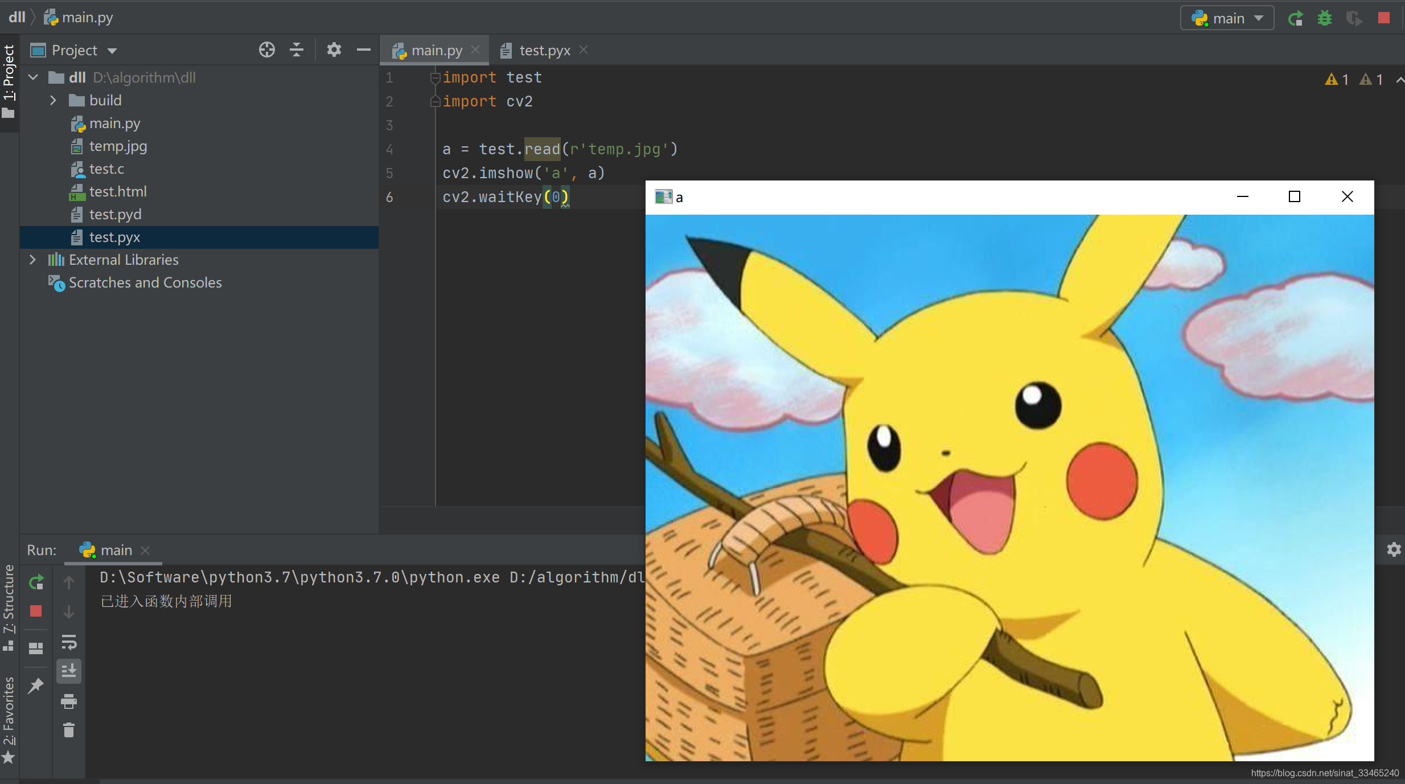Viewport: 1405px width, 784px height.
Task: Click the import fold end marker on line 2
Action: click(x=435, y=101)
